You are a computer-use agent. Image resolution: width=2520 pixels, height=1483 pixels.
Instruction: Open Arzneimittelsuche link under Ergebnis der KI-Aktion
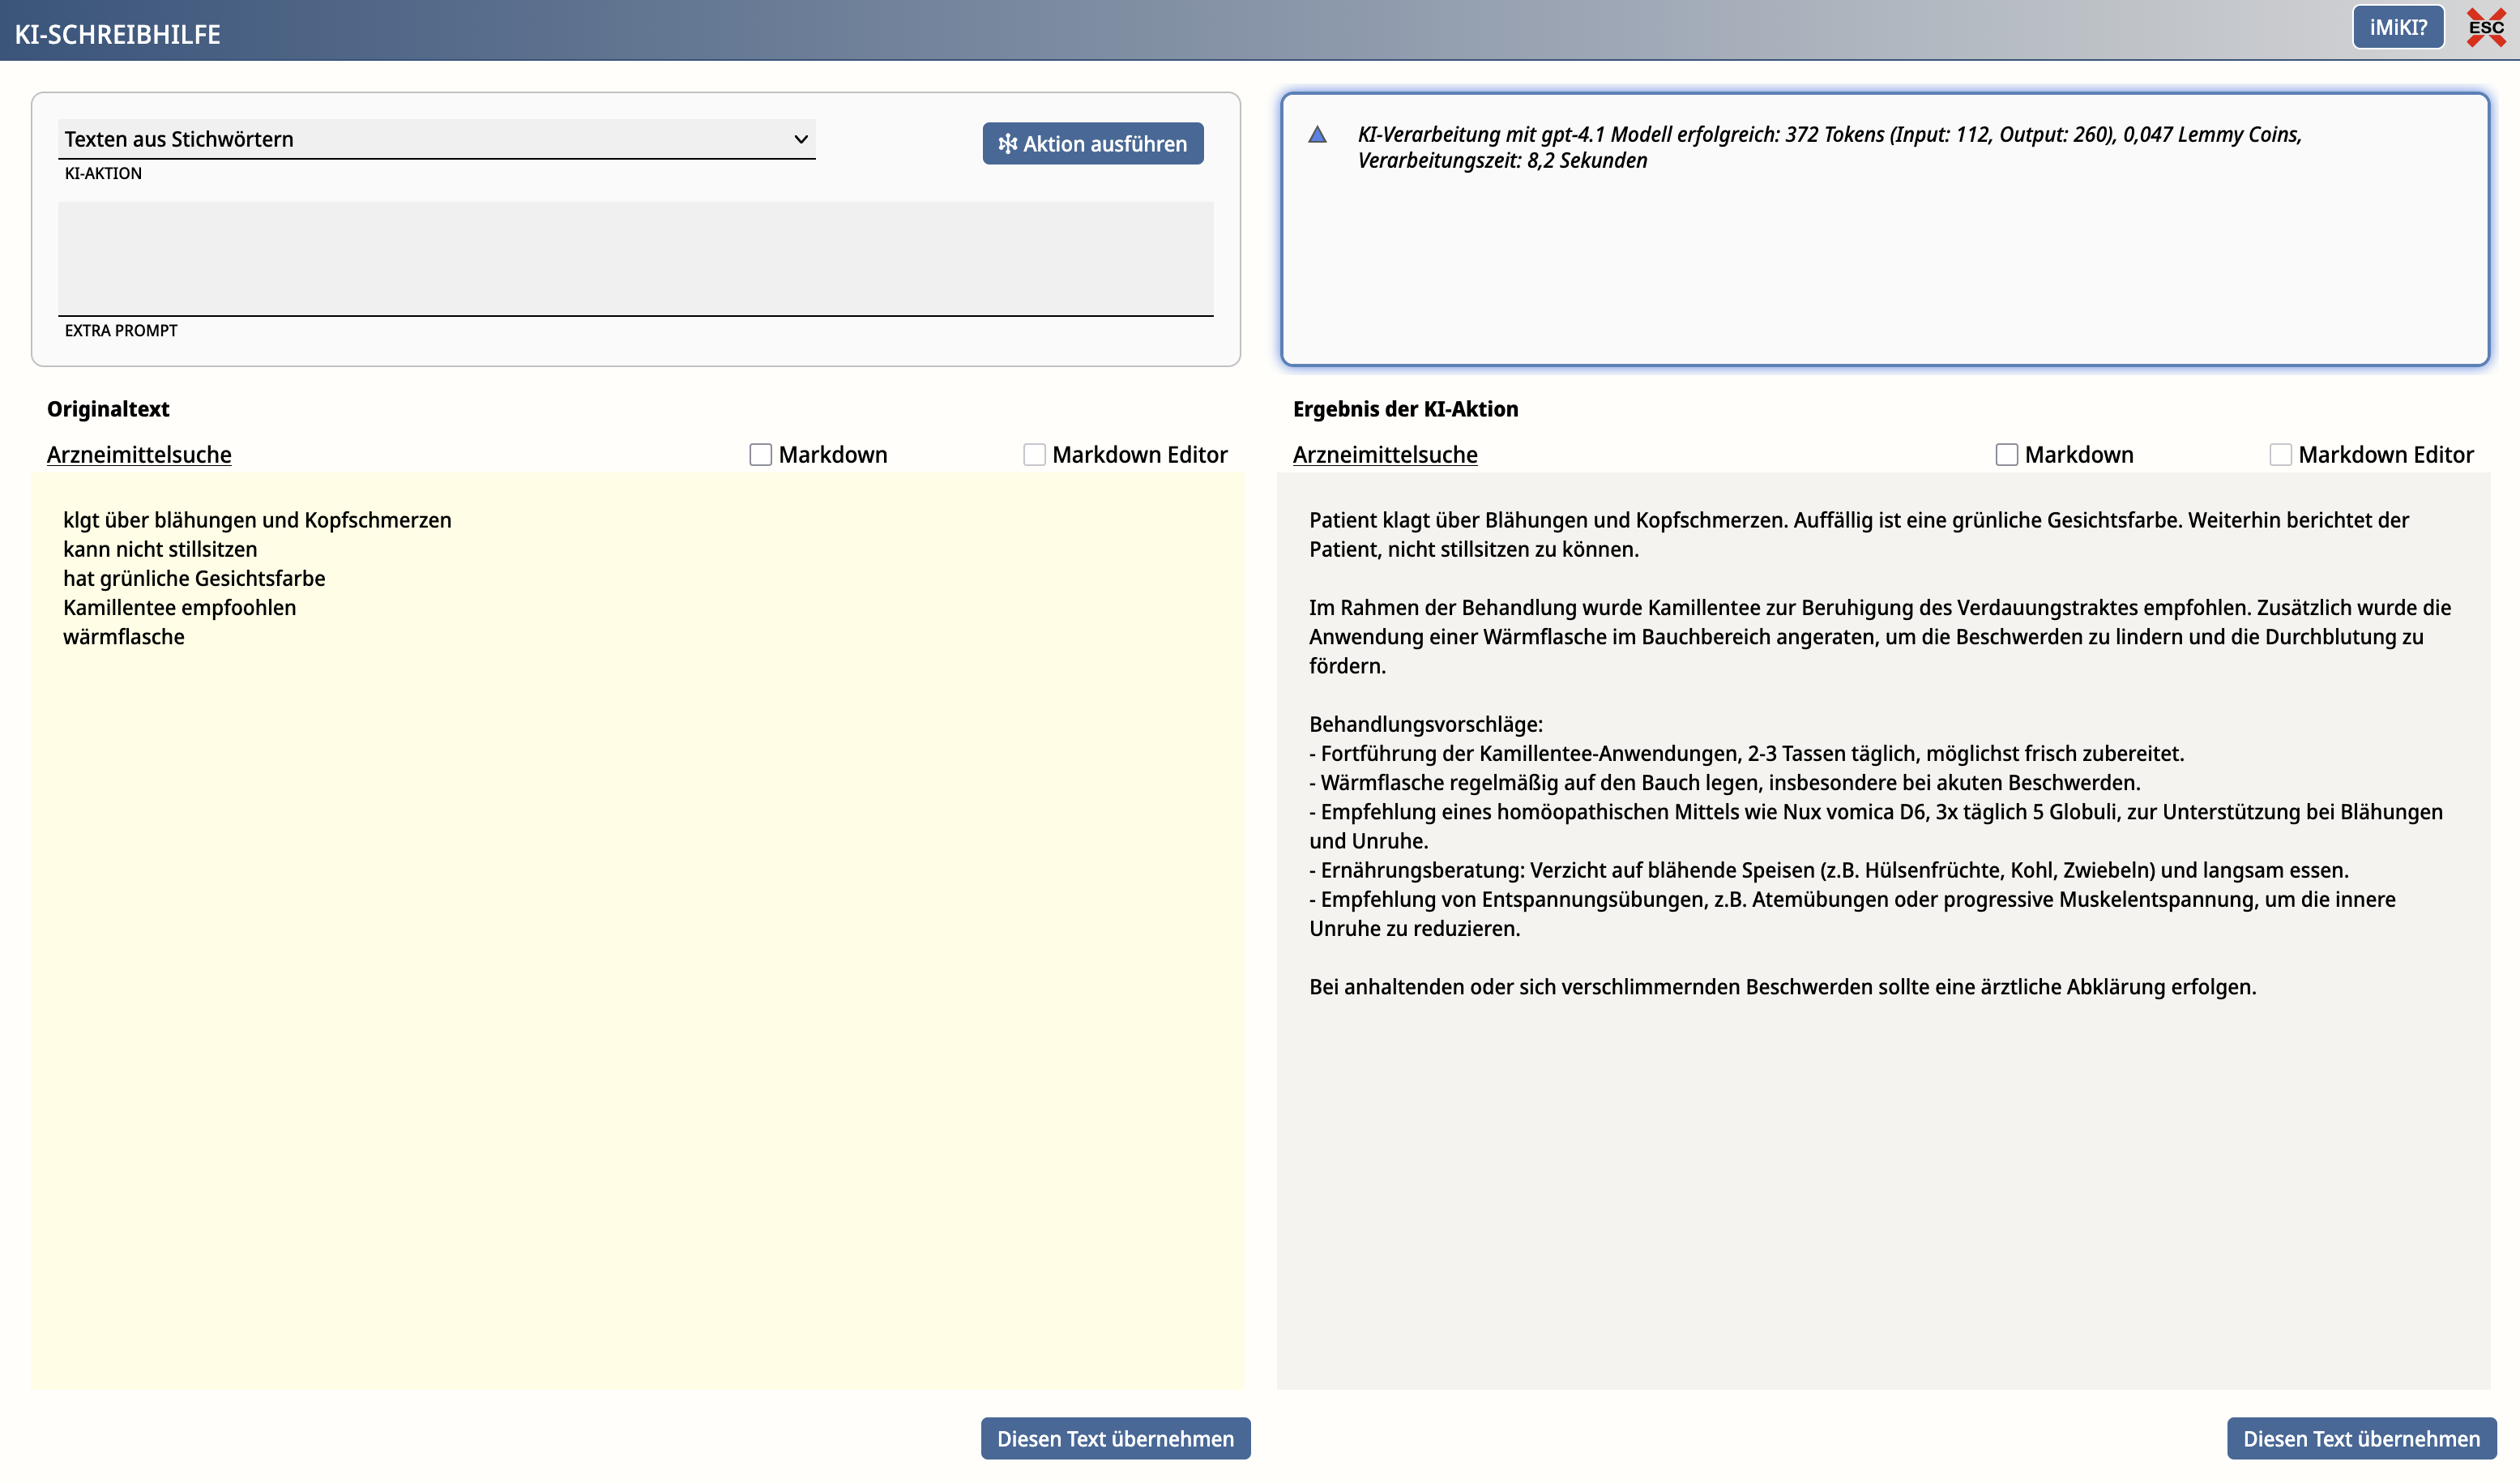(1385, 455)
